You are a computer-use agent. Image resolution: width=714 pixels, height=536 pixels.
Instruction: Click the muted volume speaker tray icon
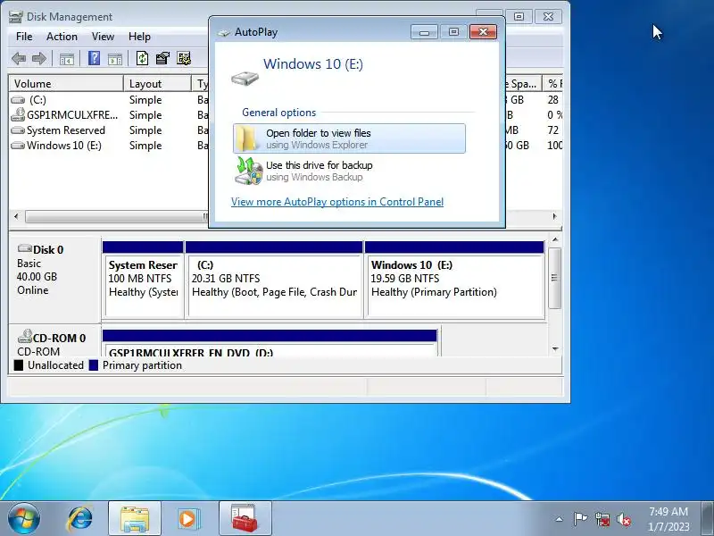[624, 519]
